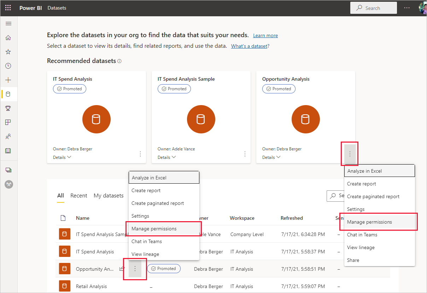Choose Chat in Teams in list menu
The image size is (427, 293).
pos(164,241)
